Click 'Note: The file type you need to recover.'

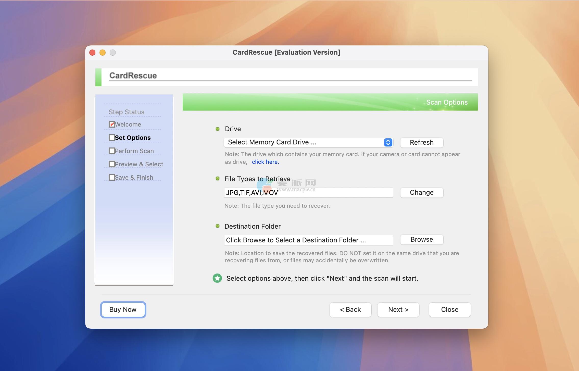[x=277, y=206]
